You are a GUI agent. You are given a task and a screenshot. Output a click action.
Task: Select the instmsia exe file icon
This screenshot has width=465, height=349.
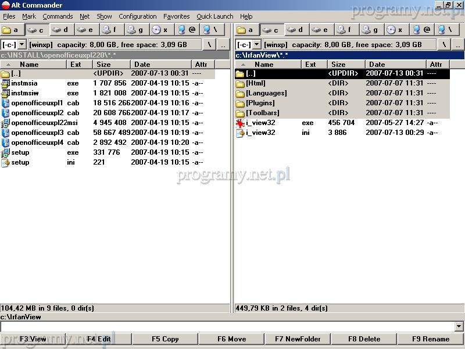point(5,83)
